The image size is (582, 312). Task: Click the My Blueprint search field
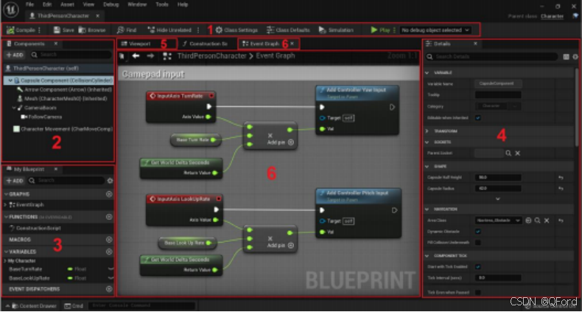click(x=66, y=181)
